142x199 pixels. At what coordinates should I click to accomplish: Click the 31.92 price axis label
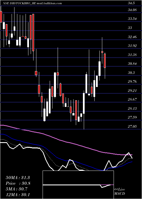click(132, 46)
